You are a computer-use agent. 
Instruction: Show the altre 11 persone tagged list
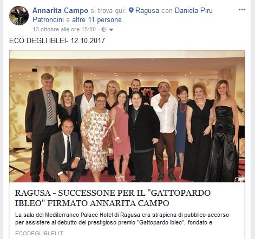[x=97, y=19]
